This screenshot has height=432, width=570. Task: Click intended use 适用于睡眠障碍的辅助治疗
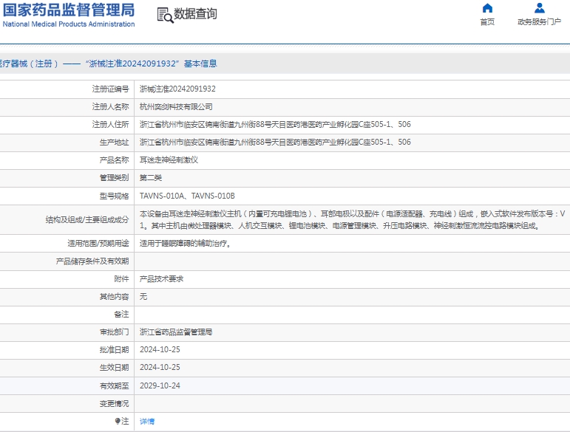(185, 244)
